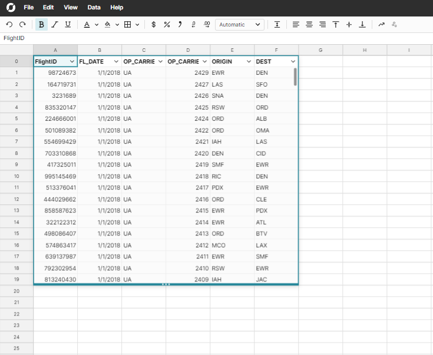
Task: Open the Data menu
Action: click(94, 8)
